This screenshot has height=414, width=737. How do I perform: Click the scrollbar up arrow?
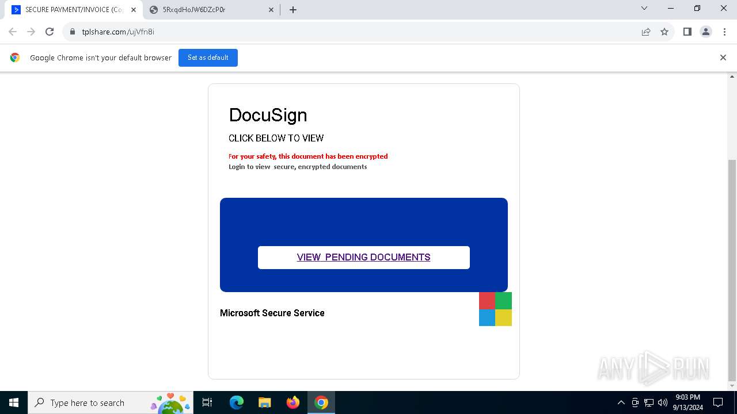tap(732, 76)
